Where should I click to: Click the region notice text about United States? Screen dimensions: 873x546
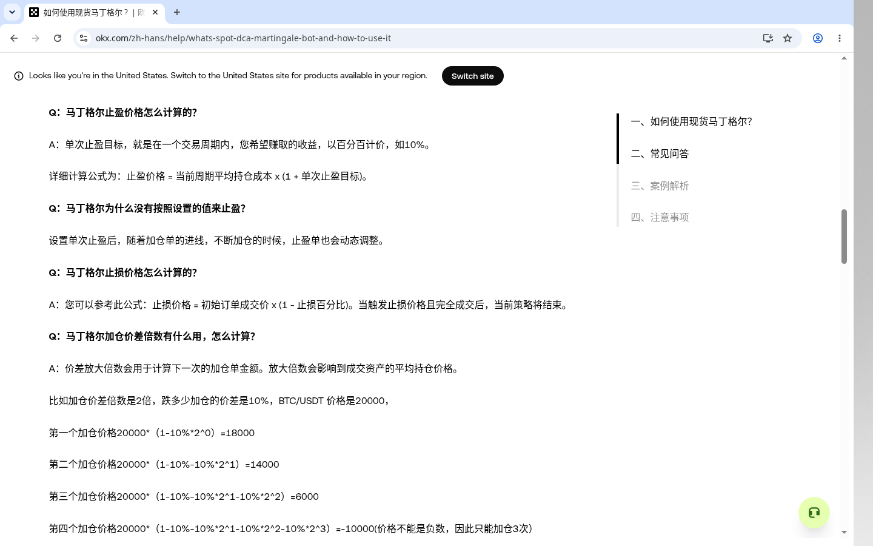tap(228, 76)
